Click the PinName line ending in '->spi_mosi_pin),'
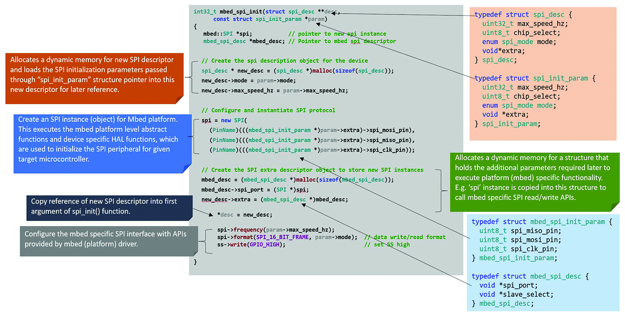This screenshot has height=316, width=625. coord(312,131)
